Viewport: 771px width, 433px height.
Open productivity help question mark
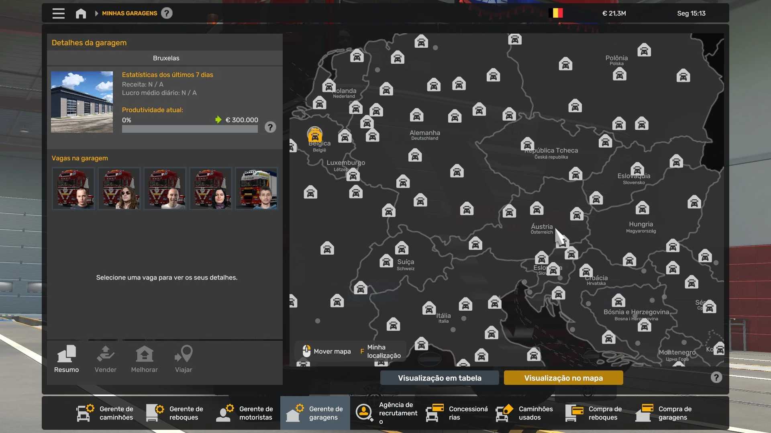(x=270, y=127)
